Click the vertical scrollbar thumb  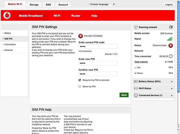179,46
